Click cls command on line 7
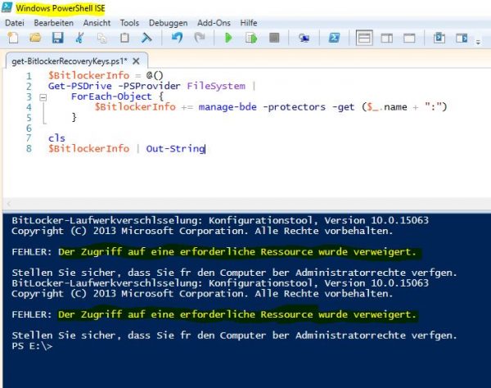Viewport: 491px width, 388px height. (x=56, y=138)
